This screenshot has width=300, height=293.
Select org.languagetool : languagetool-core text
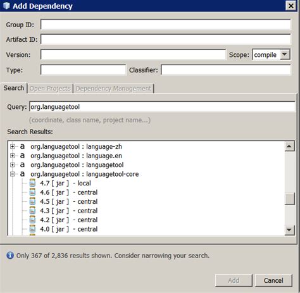pos(85,174)
